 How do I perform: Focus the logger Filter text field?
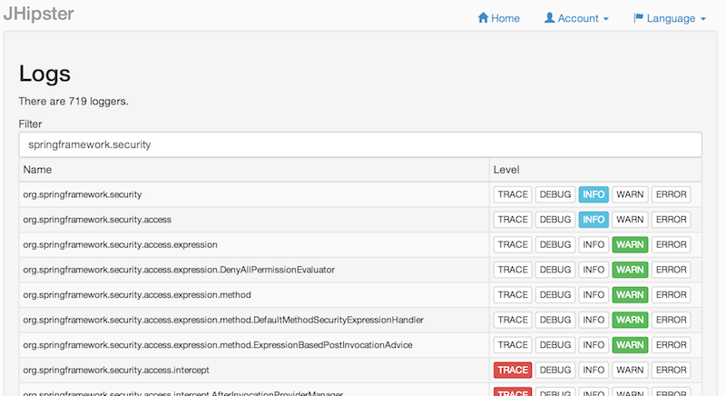360,144
